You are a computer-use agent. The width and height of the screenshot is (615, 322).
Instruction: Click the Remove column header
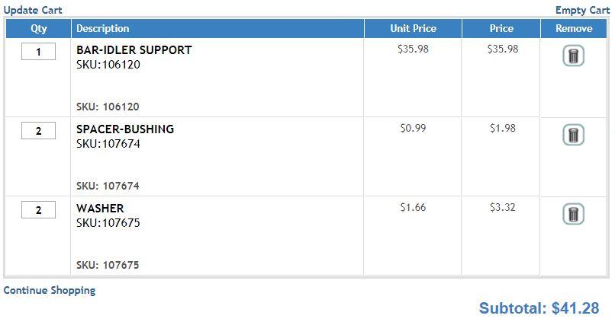point(574,29)
